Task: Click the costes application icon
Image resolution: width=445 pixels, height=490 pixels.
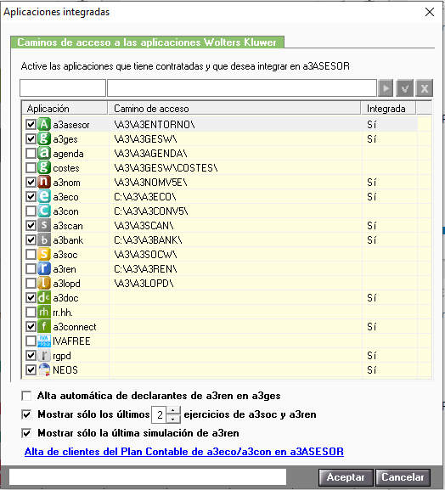Action: click(x=44, y=167)
